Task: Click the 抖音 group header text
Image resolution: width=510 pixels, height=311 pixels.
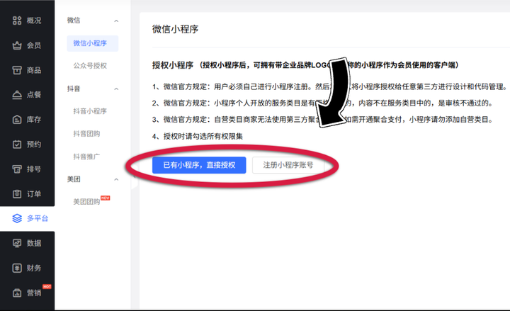Action: (74, 89)
